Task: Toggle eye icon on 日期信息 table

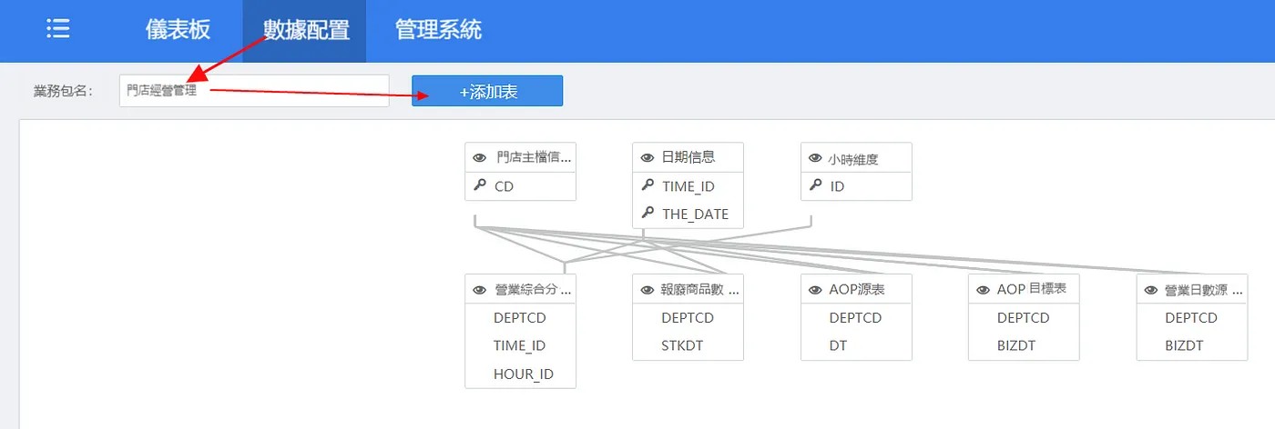Action: (x=648, y=157)
